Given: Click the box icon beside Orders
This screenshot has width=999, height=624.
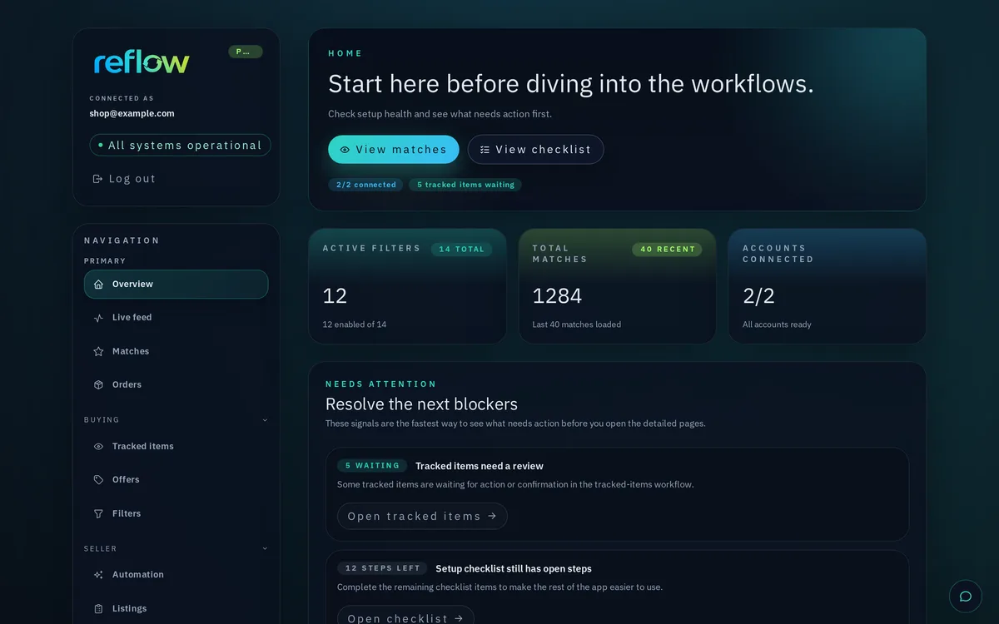Looking at the screenshot, I should pyautogui.click(x=98, y=385).
